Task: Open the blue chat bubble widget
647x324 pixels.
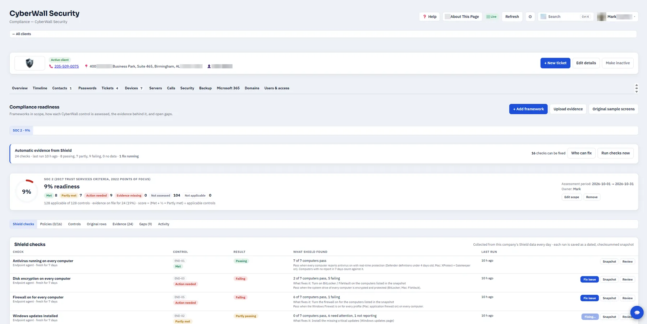Action: (637, 313)
